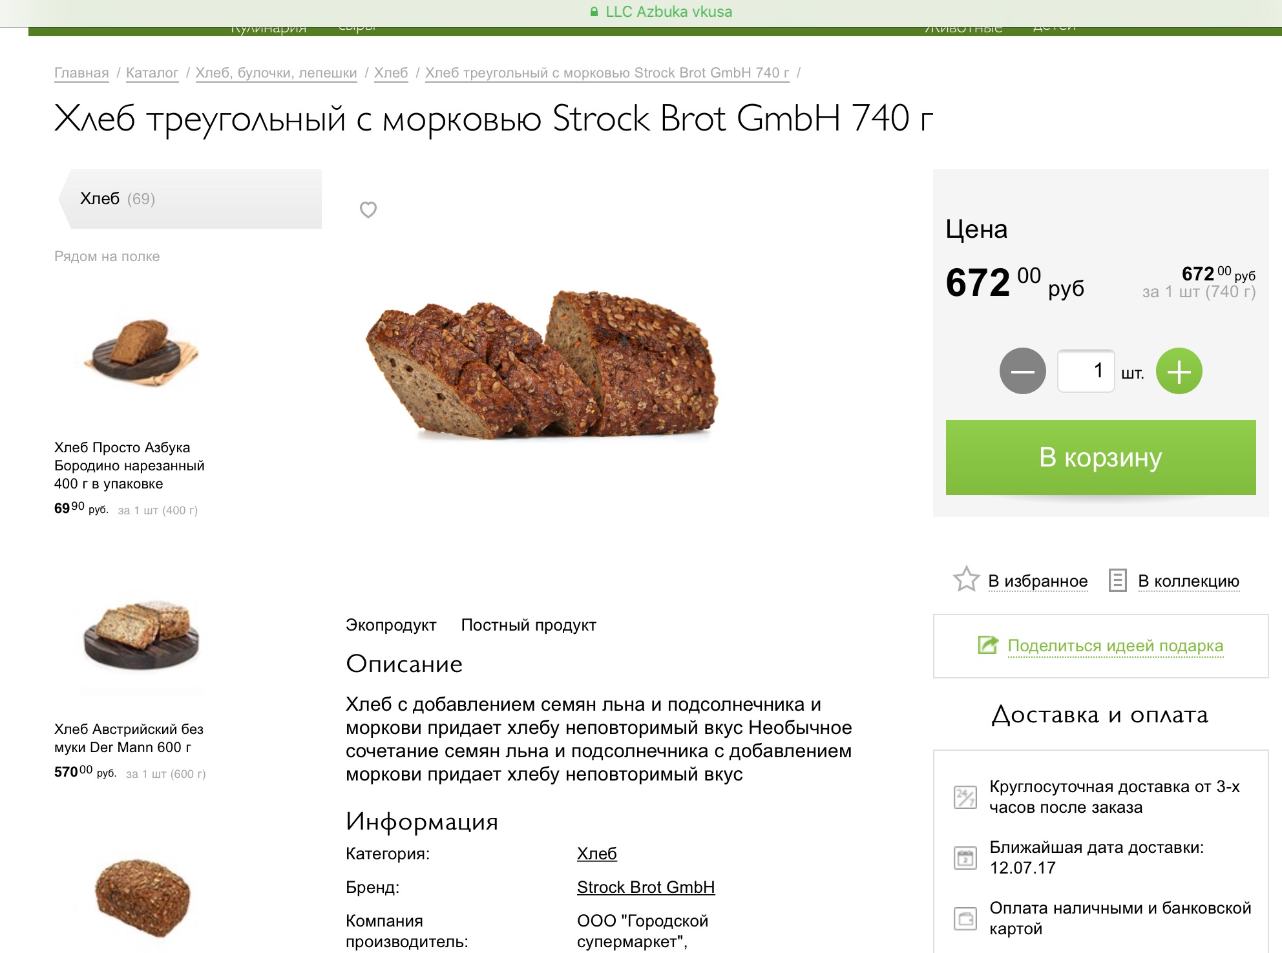The width and height of the screenshot is (1282, 953).
Task: Decrease quantity with the minus button
Action: 1022,371
